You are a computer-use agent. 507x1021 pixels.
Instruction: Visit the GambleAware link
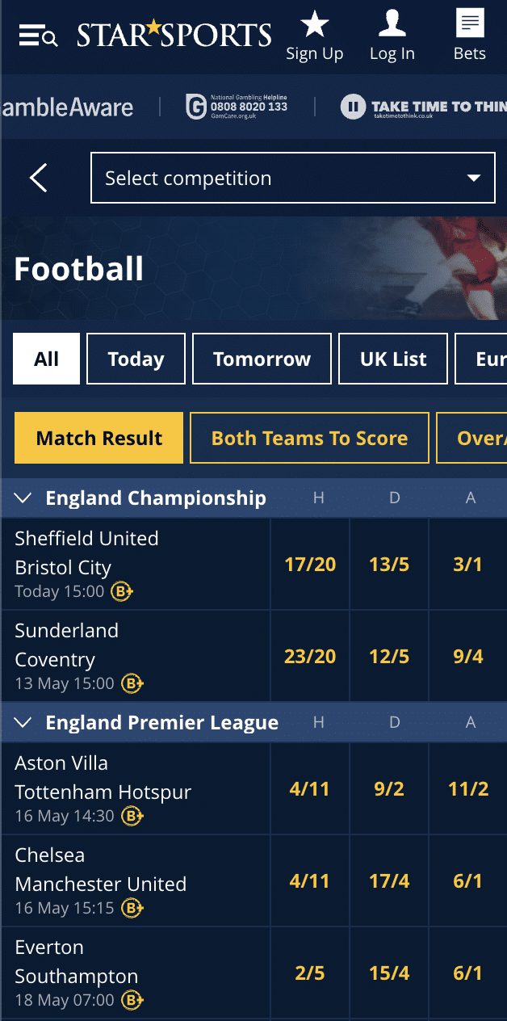click(x=69, y=106)
